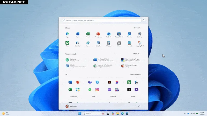Click the phone companion icon beside search
207x116 pixels.
click(143, 20)
